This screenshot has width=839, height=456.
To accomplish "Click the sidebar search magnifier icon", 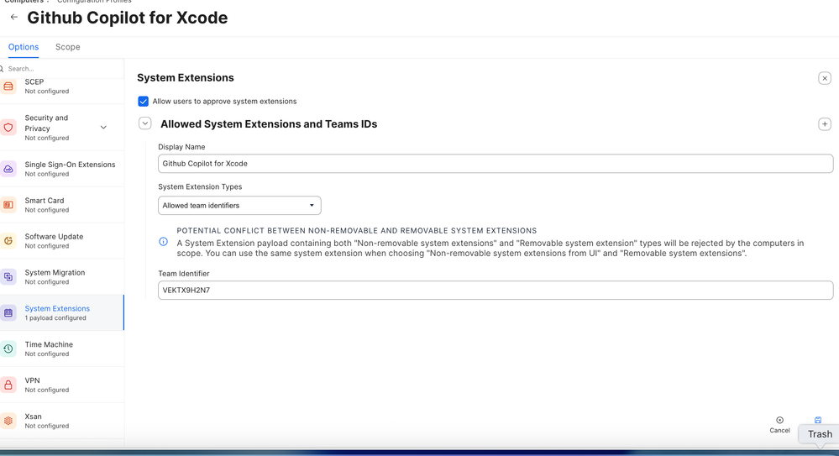I will pyautogui.click(x=2, y=69).
